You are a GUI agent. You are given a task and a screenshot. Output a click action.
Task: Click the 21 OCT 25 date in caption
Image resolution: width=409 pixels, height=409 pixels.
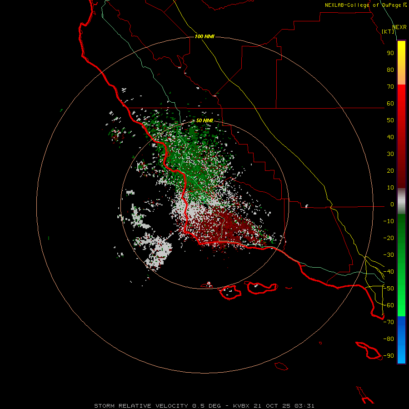pos(272,406)
